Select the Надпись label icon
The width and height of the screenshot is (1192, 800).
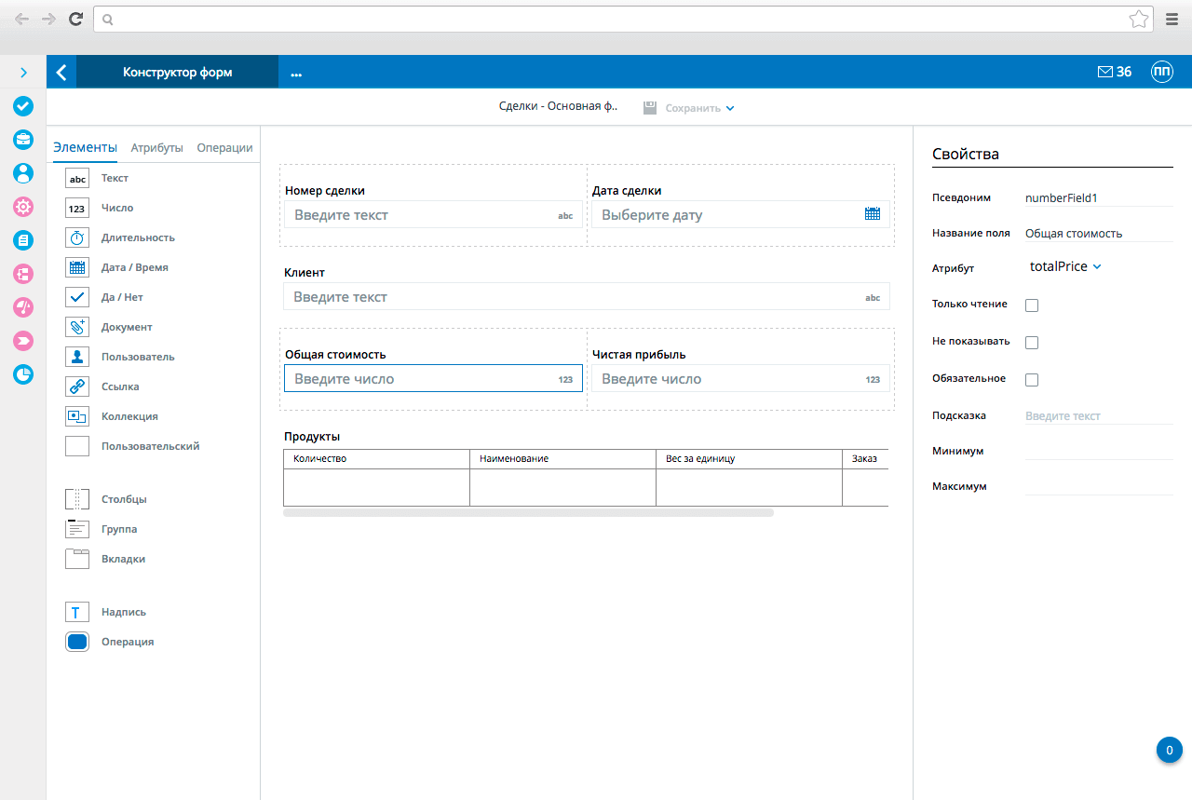click(x=77, y=612)
